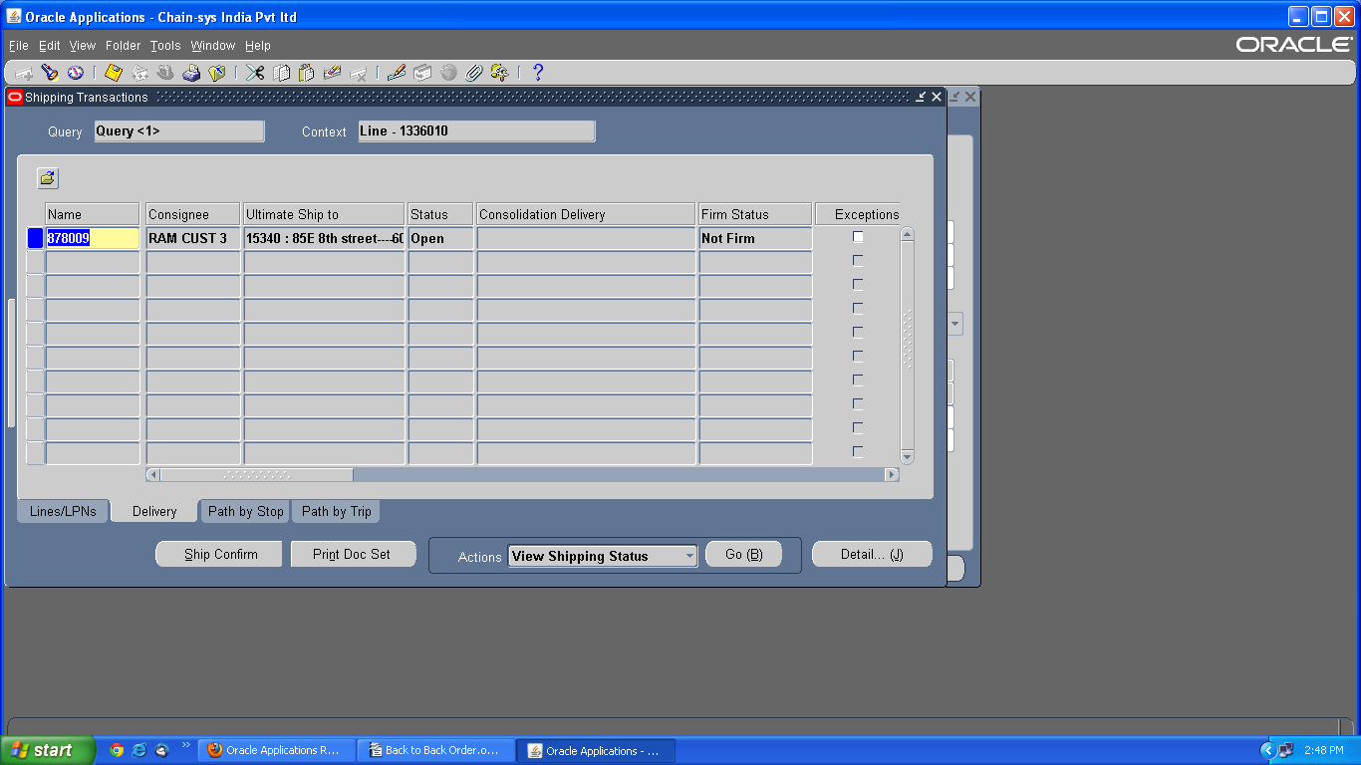1361x765 pixels.
Task: Click the Ultimate Ship to column header
Action: [x=325, y=214]
